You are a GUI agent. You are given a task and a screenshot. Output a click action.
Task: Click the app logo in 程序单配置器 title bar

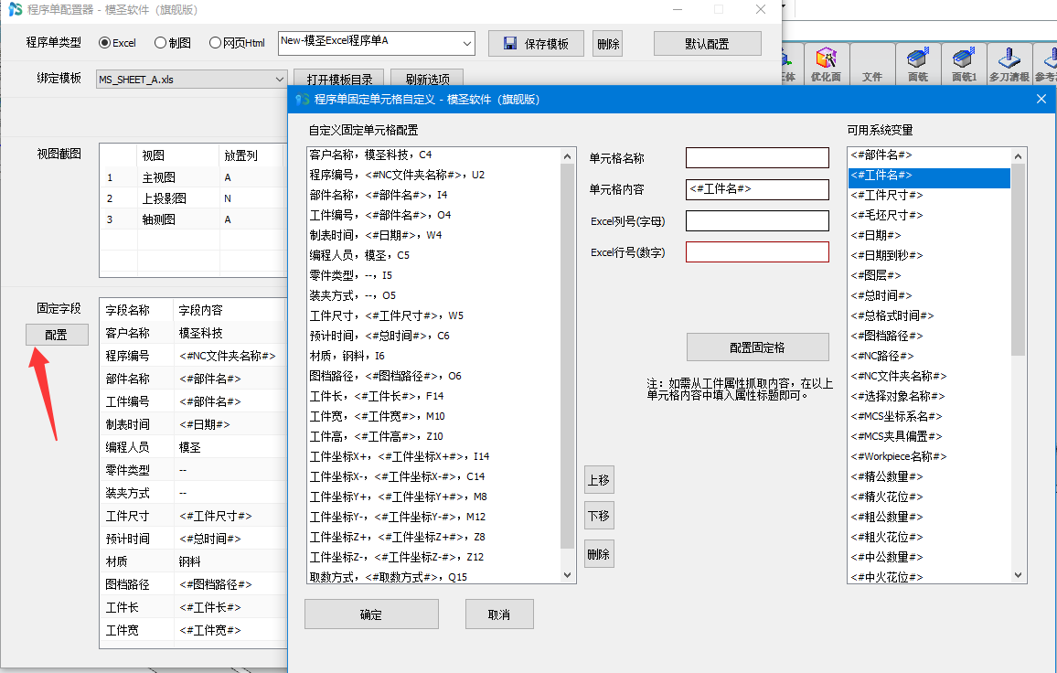pyautogui.click(x=15, y=9)
